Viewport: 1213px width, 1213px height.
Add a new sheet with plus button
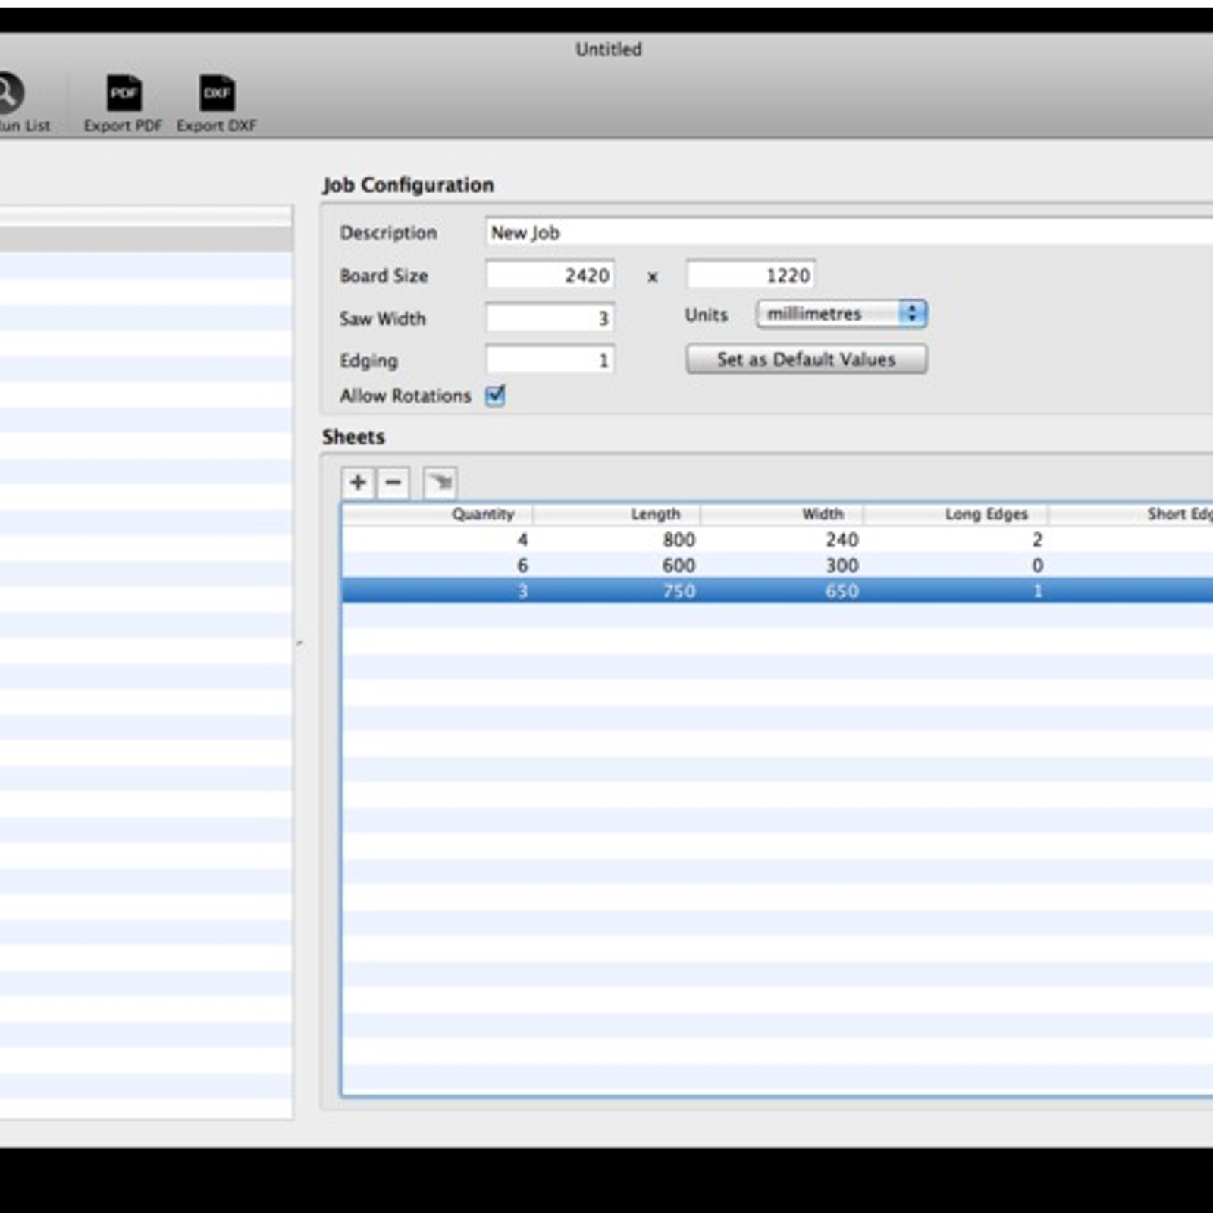click(x=358, y=482)
